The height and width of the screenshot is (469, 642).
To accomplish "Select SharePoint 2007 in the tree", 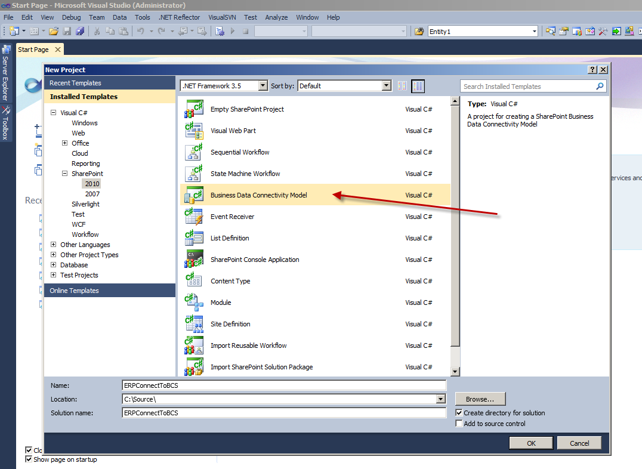I will tap(92, 194).
